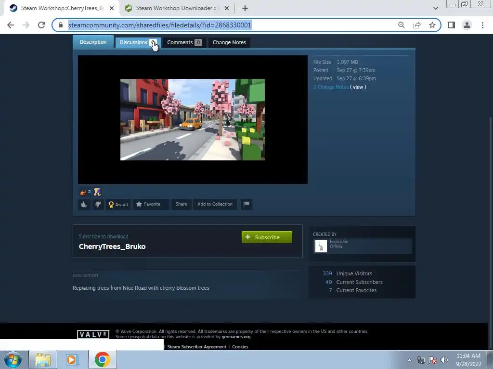Open the Discussions tab

tap(138, 42)
